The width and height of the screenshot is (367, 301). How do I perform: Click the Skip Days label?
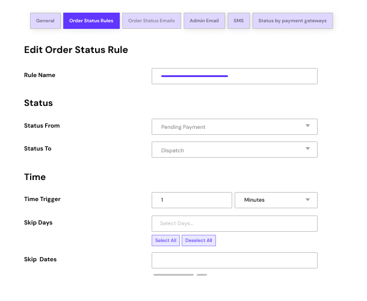38,223
